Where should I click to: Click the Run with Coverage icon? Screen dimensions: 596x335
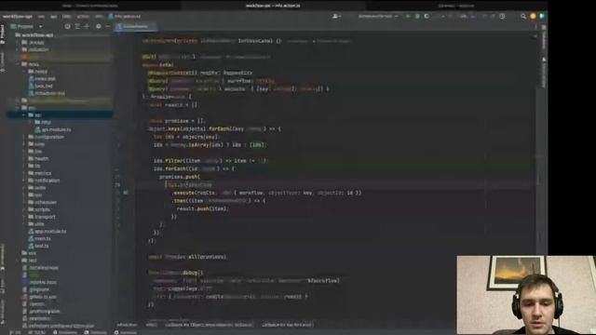coord(427,17)
